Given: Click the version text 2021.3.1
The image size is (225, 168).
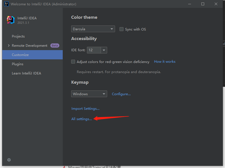Looking at the screenshot, I should pyautogui.click(x=23, y=23).
